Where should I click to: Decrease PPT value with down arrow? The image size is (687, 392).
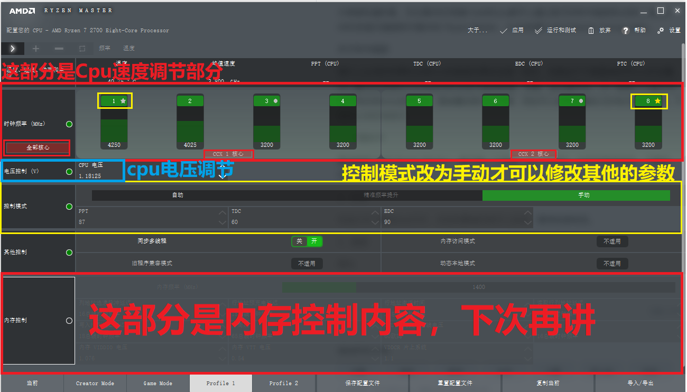pyautogui.click(x=222, y=223)
